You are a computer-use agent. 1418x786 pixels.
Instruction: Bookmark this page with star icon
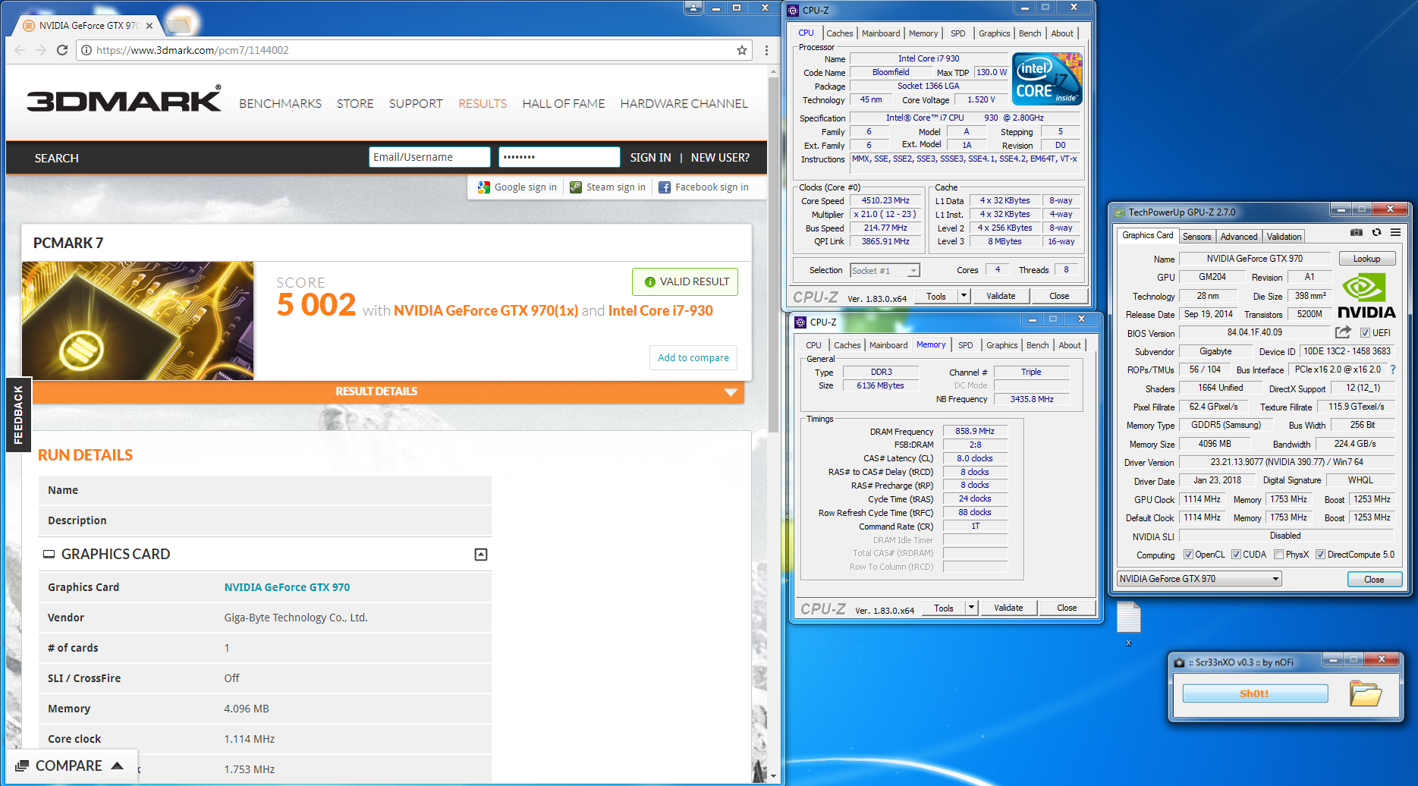click(742, 50)
